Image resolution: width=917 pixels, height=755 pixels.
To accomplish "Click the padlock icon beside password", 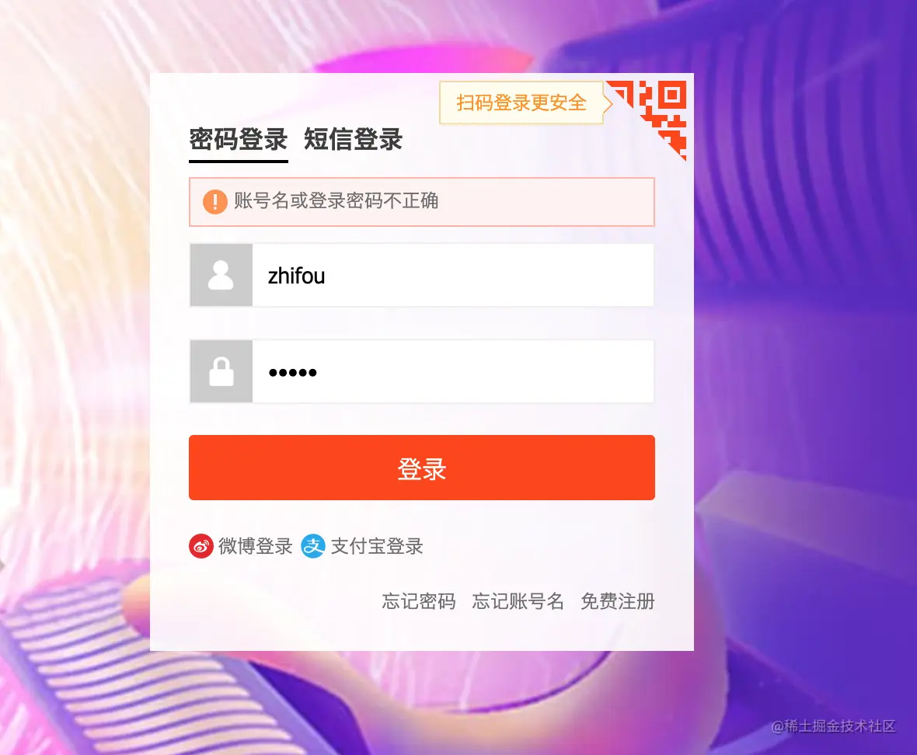I will pyautogui.click(x=221, y=371).
